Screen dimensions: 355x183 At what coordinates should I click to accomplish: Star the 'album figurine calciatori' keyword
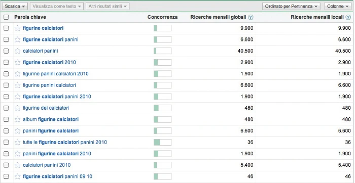[x=17, y=119]
